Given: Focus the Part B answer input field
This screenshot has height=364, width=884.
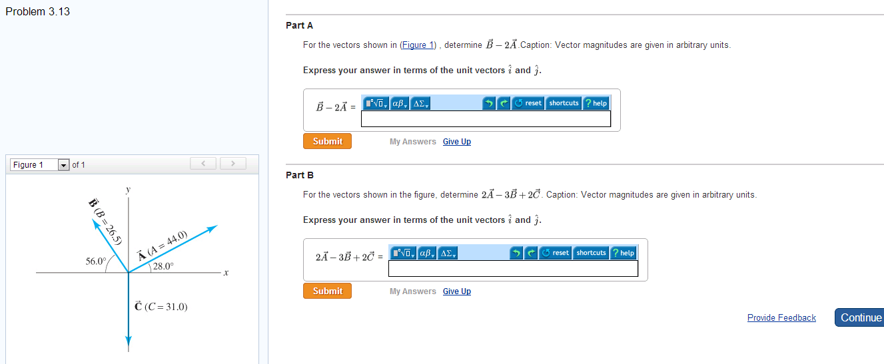Looking at the screenshot, I should tap(514, 268).
